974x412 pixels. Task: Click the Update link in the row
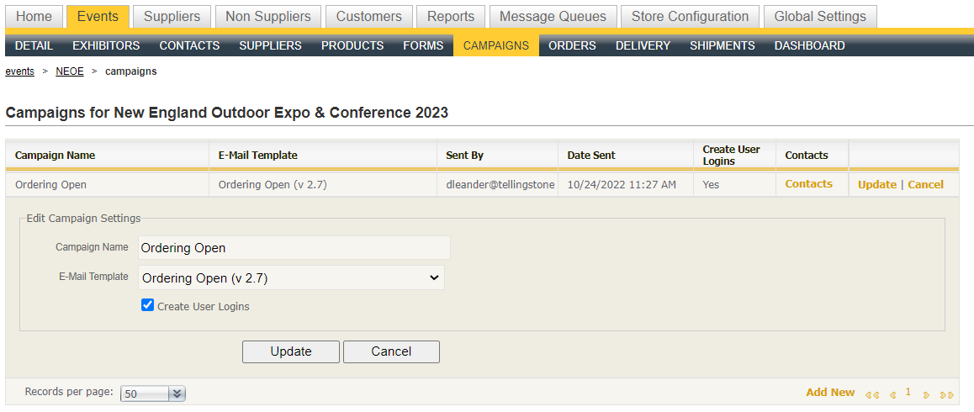click(876, 184)
